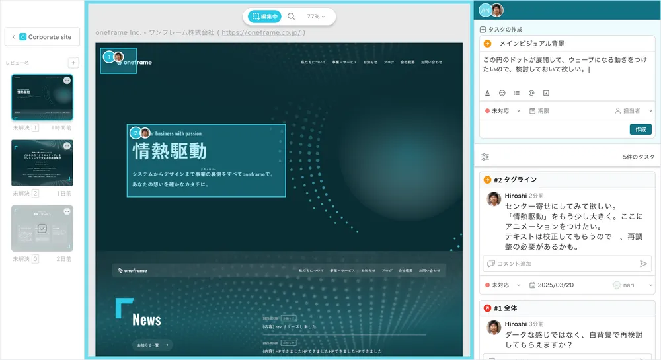The height and width of the screenshot is (360, 661).
Task: Toggle the 編集中 editing mode button
Action: point(265,17)
